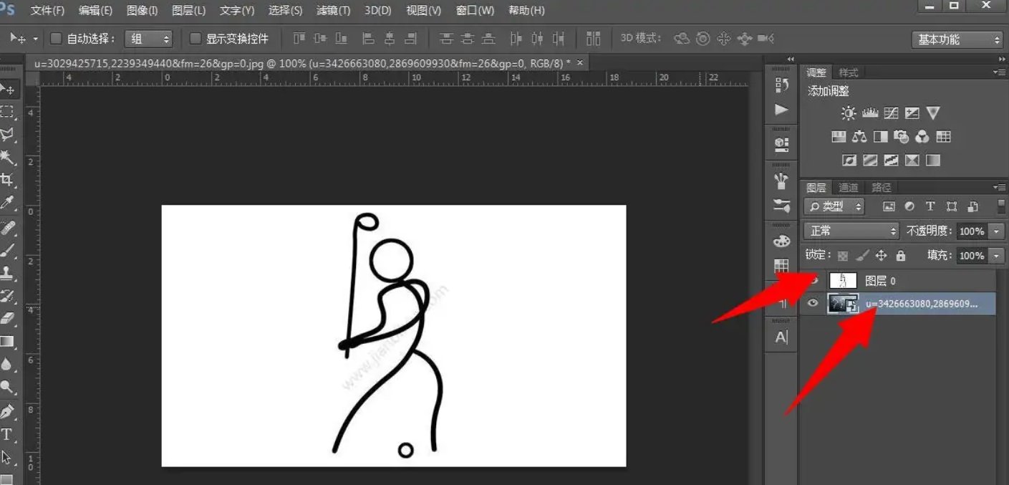Hide the u=3426663080 layer visibility
The width and height of the screenshot is (1009, 485).
[813, 304]
